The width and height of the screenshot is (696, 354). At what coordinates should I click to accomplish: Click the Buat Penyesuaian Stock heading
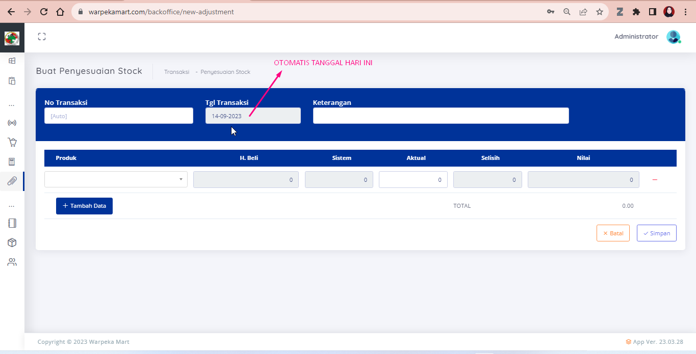89,71
